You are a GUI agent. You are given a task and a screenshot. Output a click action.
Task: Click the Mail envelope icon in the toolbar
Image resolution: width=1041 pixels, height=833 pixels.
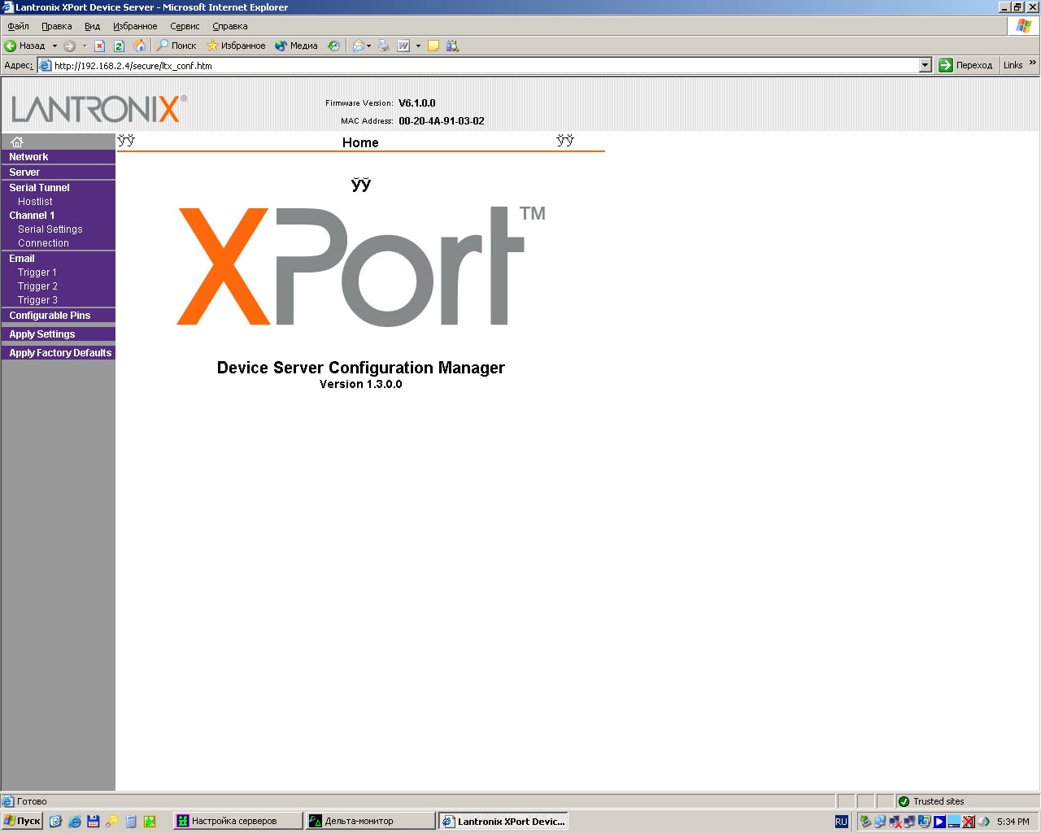pyautogui.click(x=358, y=46)
